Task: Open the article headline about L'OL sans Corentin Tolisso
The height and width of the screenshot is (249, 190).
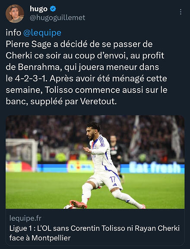Action: (x=95, y=233)
